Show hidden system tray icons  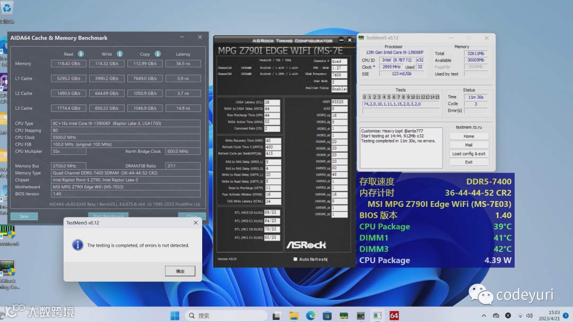(483, 316)
